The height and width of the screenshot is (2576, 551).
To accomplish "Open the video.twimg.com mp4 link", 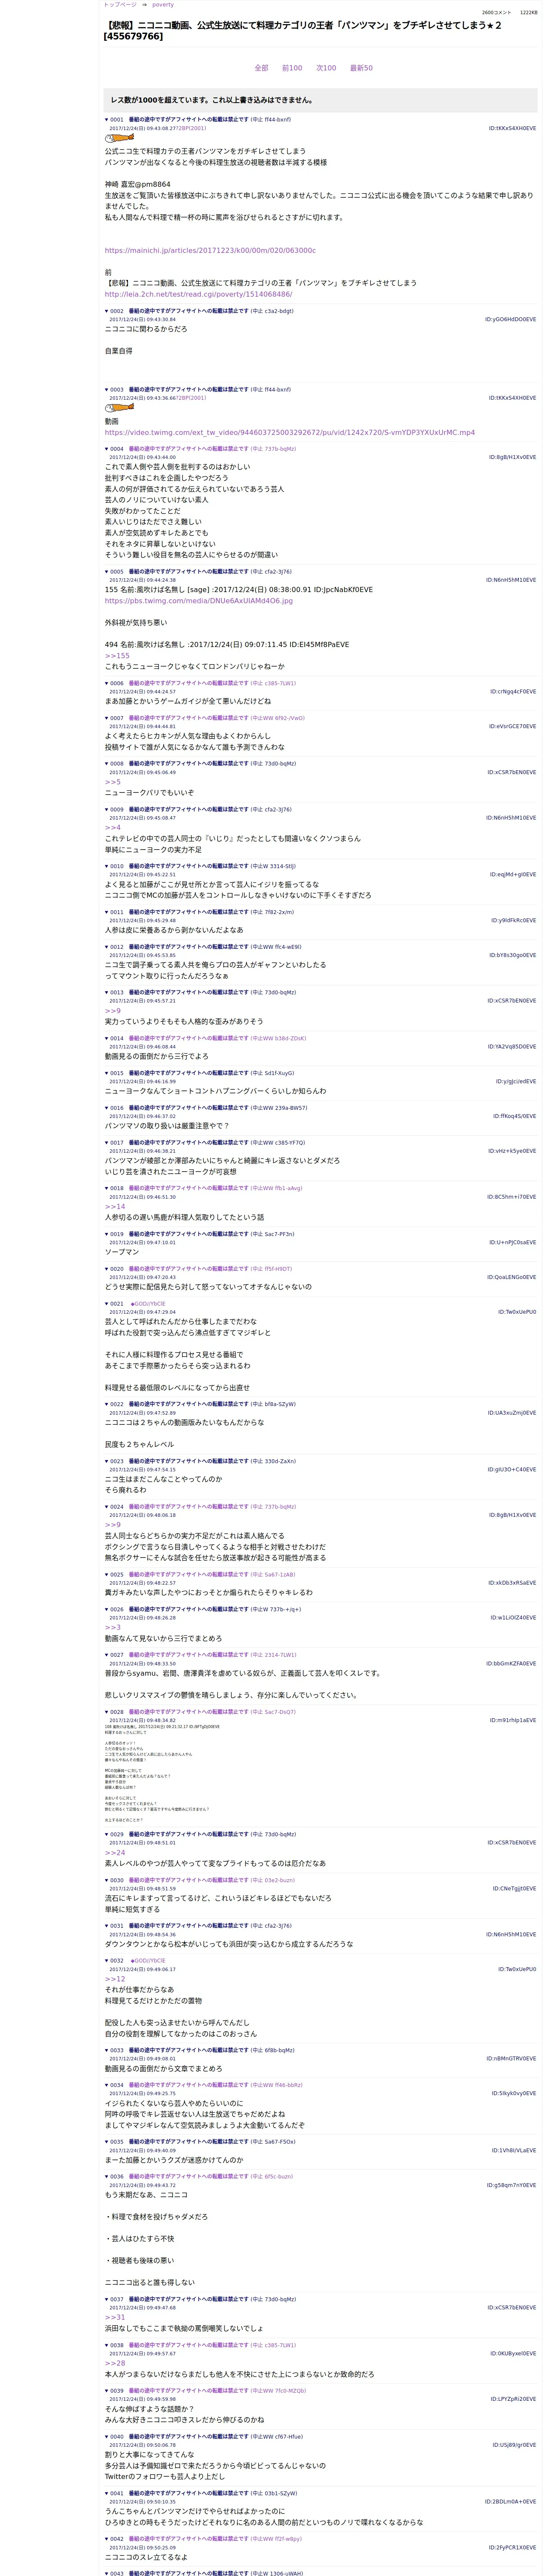I will (290, 433).
